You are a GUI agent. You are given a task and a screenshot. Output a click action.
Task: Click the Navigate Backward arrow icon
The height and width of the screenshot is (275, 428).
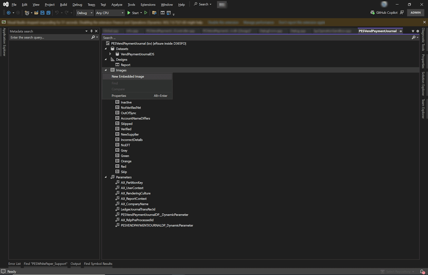9,13
